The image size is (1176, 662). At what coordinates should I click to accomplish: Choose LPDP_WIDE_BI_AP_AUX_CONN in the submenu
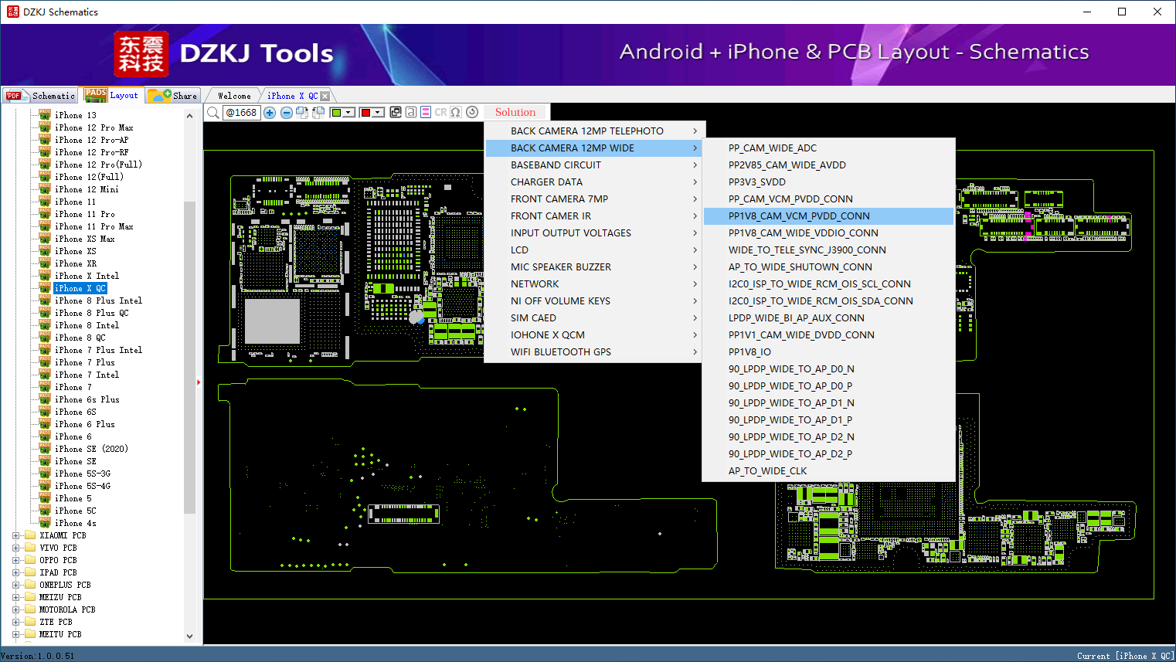coord(829,317)
